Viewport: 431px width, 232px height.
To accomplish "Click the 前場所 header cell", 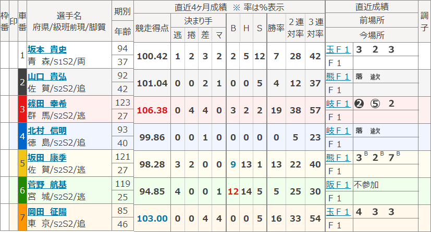I will [372, 20].
